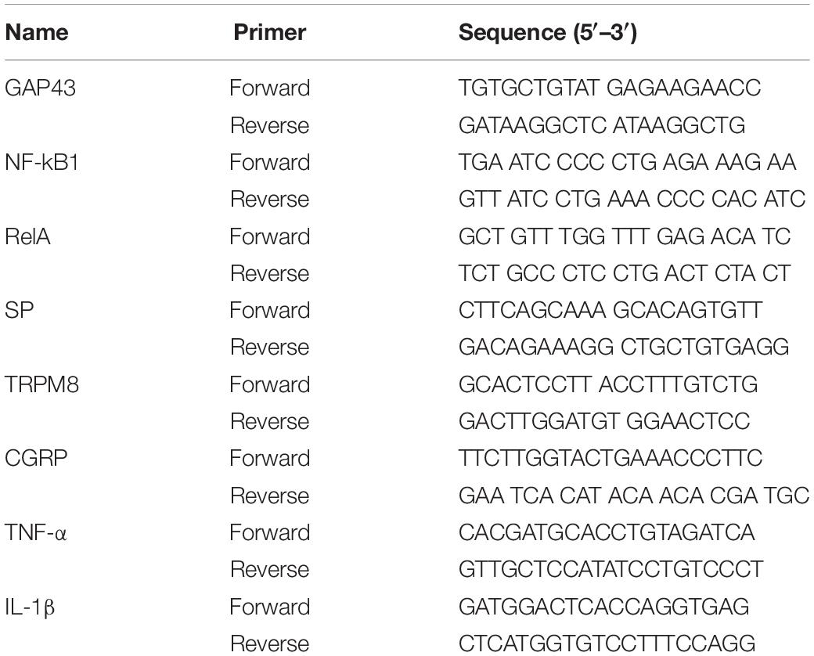Select the RelA gene name cell

[27, 236]
